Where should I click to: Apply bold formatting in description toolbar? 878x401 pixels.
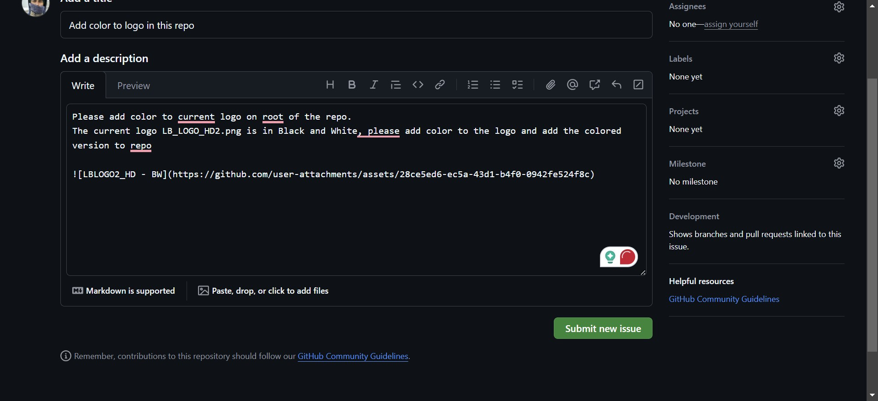click(352, 85)
